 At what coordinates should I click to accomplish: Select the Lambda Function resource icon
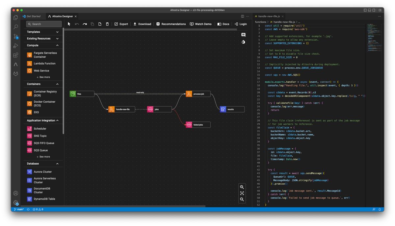pyautogui.click(x=29, y=63)
